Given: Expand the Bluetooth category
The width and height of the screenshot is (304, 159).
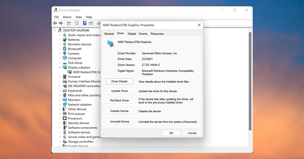Looking at the screenshot, I should tap(60, 49).
